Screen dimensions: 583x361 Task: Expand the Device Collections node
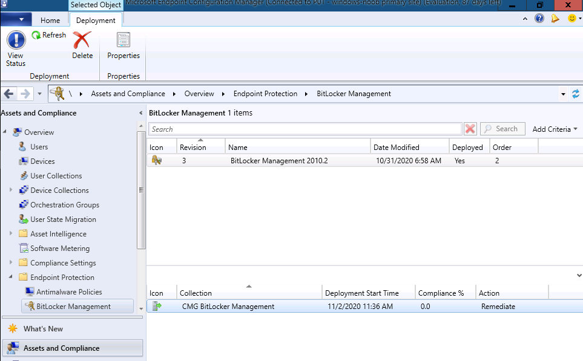click(11, 190)
